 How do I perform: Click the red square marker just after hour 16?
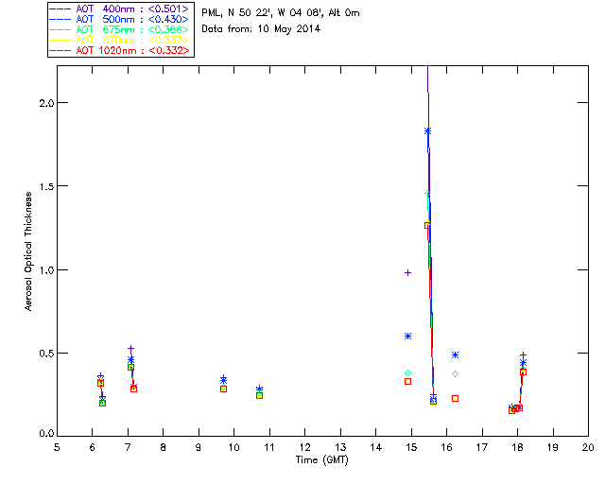[455, 398]
